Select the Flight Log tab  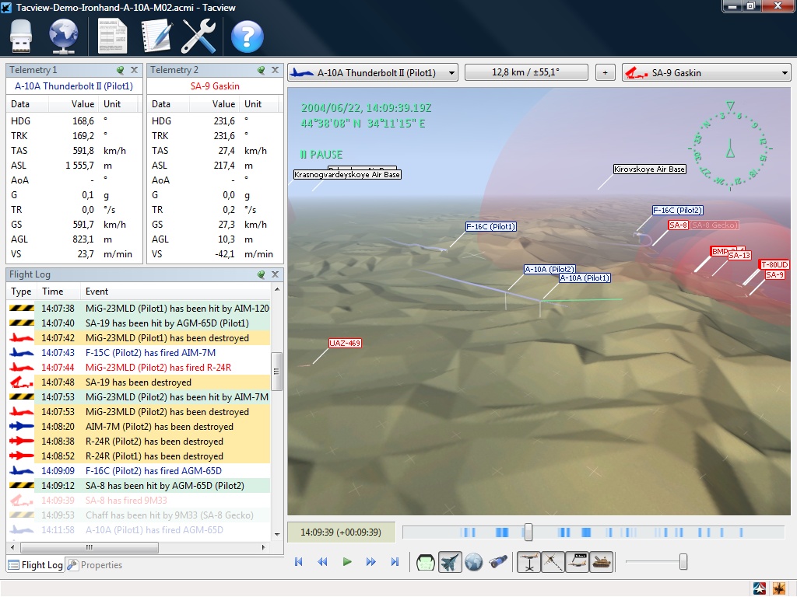tap(34, 565)
